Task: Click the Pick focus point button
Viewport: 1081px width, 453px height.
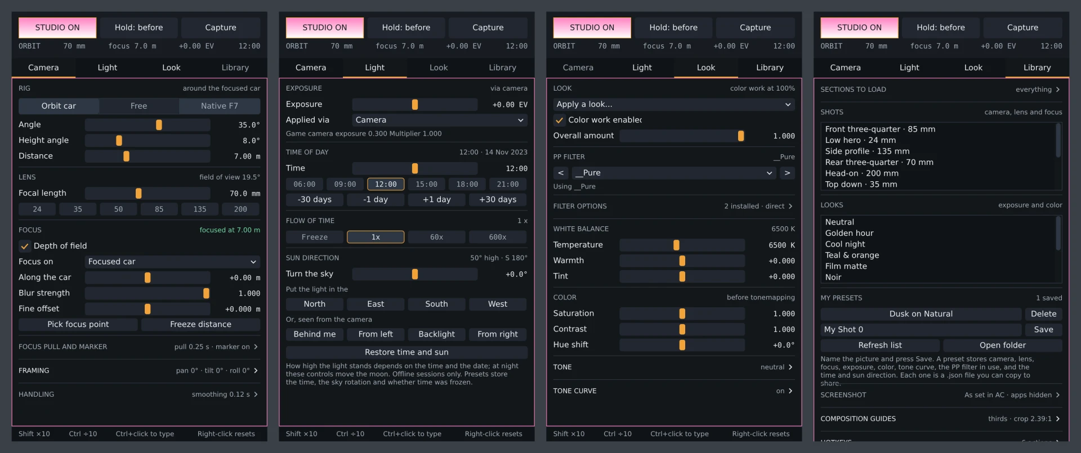Action: (x=78, y=325)
